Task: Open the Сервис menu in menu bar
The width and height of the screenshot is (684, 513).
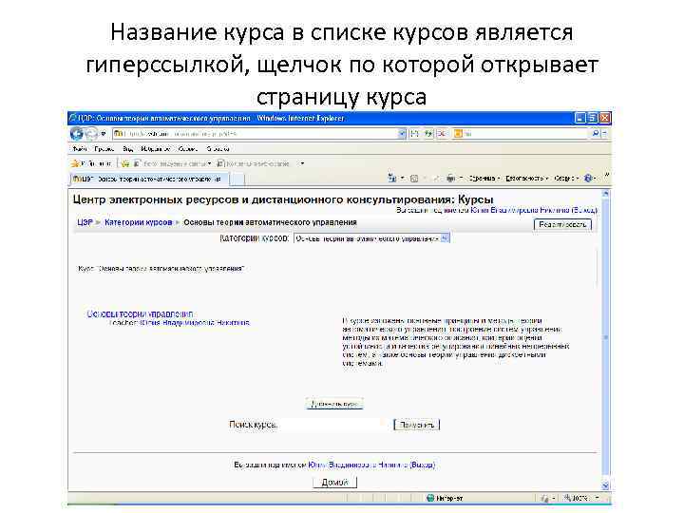Action: click(188, 149)
